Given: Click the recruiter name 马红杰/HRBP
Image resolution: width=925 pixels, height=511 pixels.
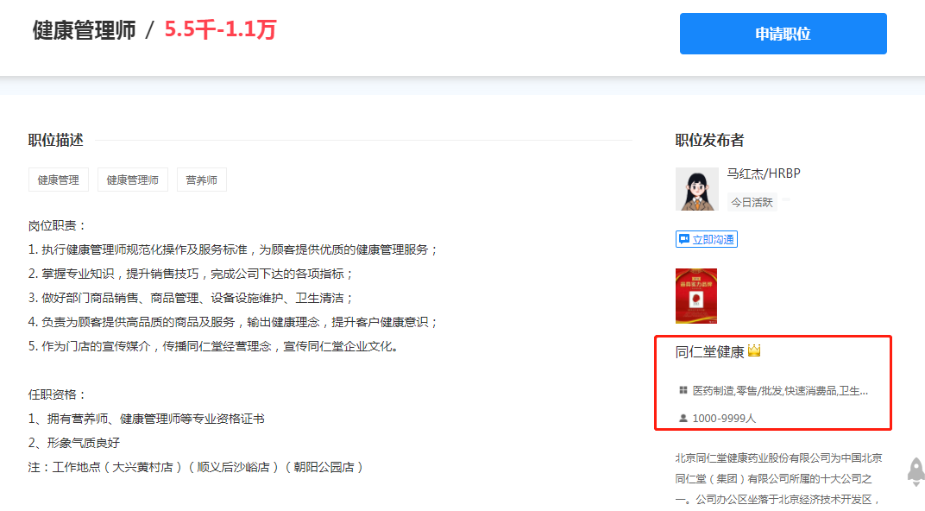Looking at the screenshot, I should pos(764,173).
